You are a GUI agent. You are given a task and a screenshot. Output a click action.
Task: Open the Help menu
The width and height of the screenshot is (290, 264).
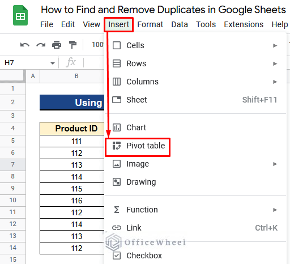[x=280, y=24]
